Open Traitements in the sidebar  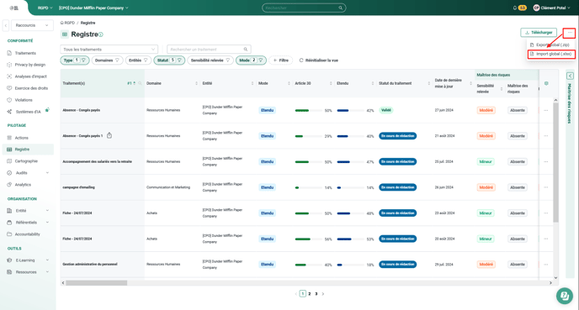click(x=25, y=53)
